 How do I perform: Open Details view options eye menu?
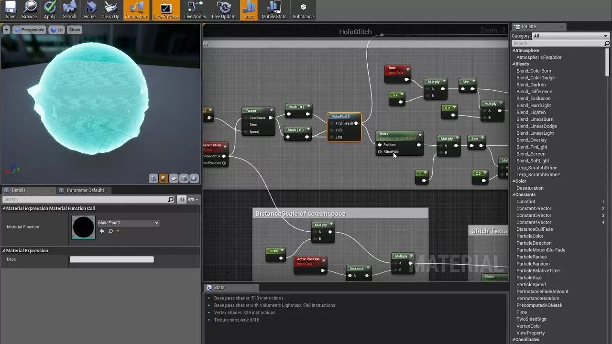[x=193, y=199]
